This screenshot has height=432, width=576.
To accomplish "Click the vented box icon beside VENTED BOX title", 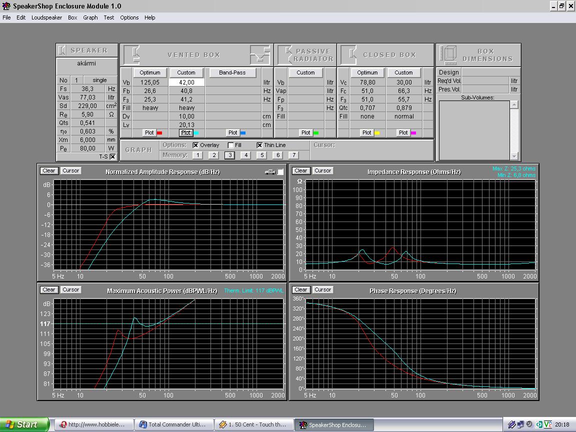I will 131,54.
